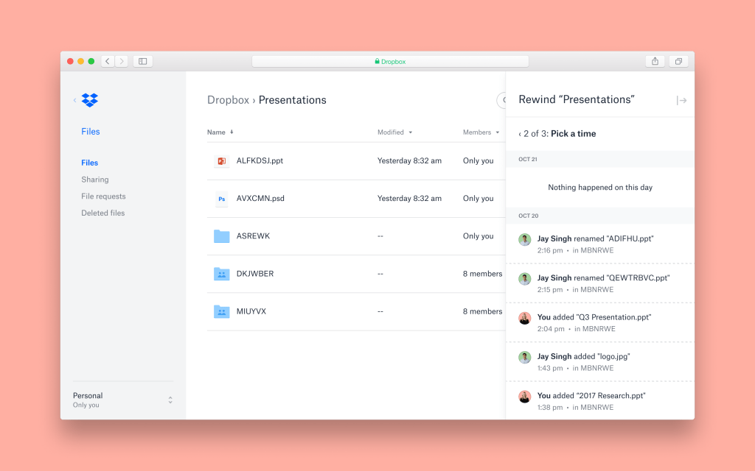The width and height of the screenshot is (755, 471).
Task: Toggle the Safari sidebar icon
Action: click(143, 61)
